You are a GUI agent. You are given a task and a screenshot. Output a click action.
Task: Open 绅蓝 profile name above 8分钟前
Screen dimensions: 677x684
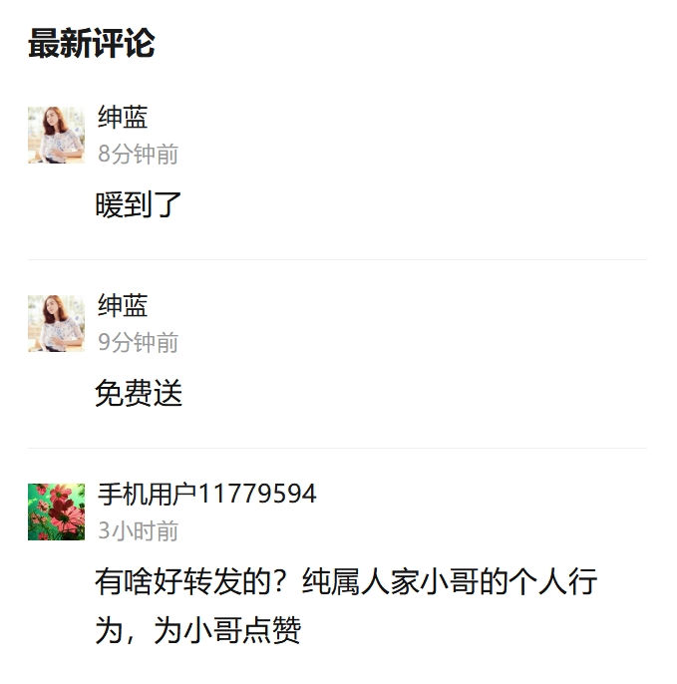123,117
